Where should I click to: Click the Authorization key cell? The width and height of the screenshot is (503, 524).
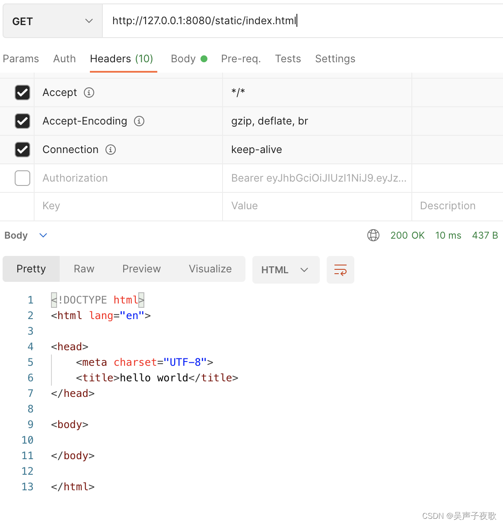click(128, 178)
